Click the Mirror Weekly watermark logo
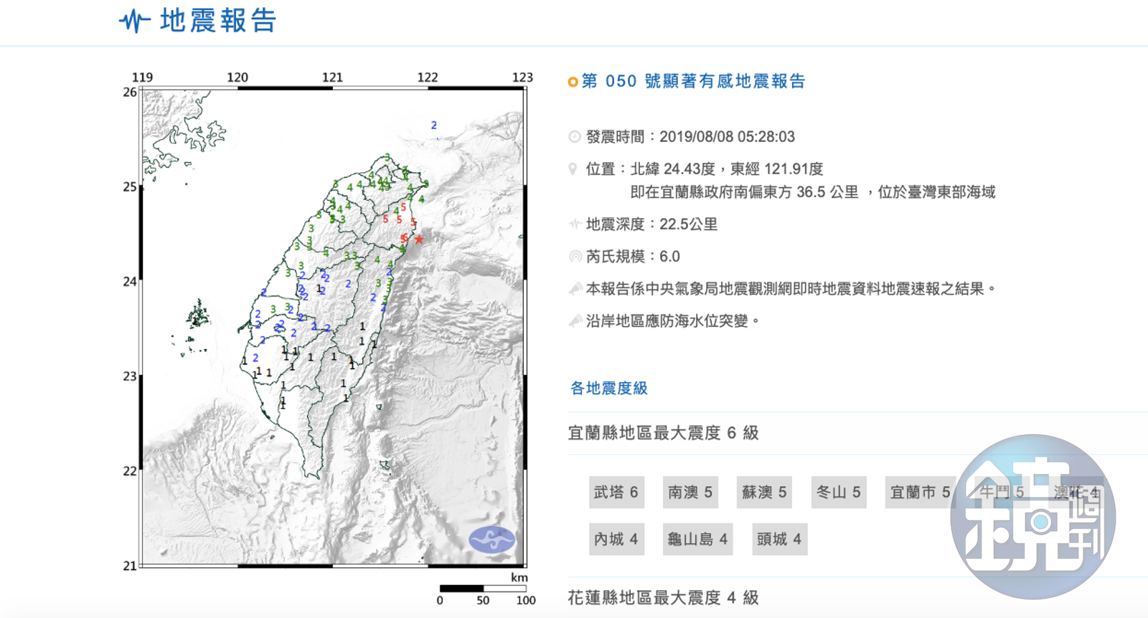The width and height of the screenshot is (1148, 618). coord(1033,516)
